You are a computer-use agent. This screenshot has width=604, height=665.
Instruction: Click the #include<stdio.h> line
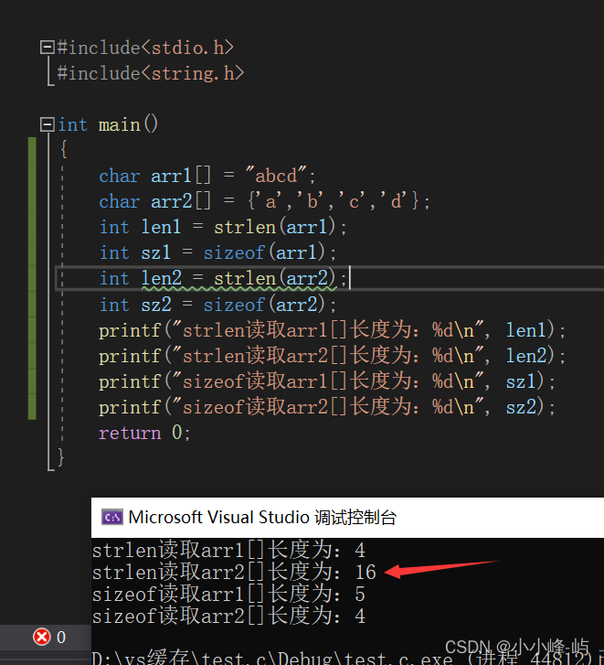click(145, 48)
